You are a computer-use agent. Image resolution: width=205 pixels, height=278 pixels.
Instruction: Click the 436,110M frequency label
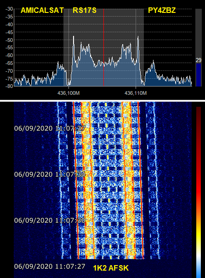pos(136,93)
